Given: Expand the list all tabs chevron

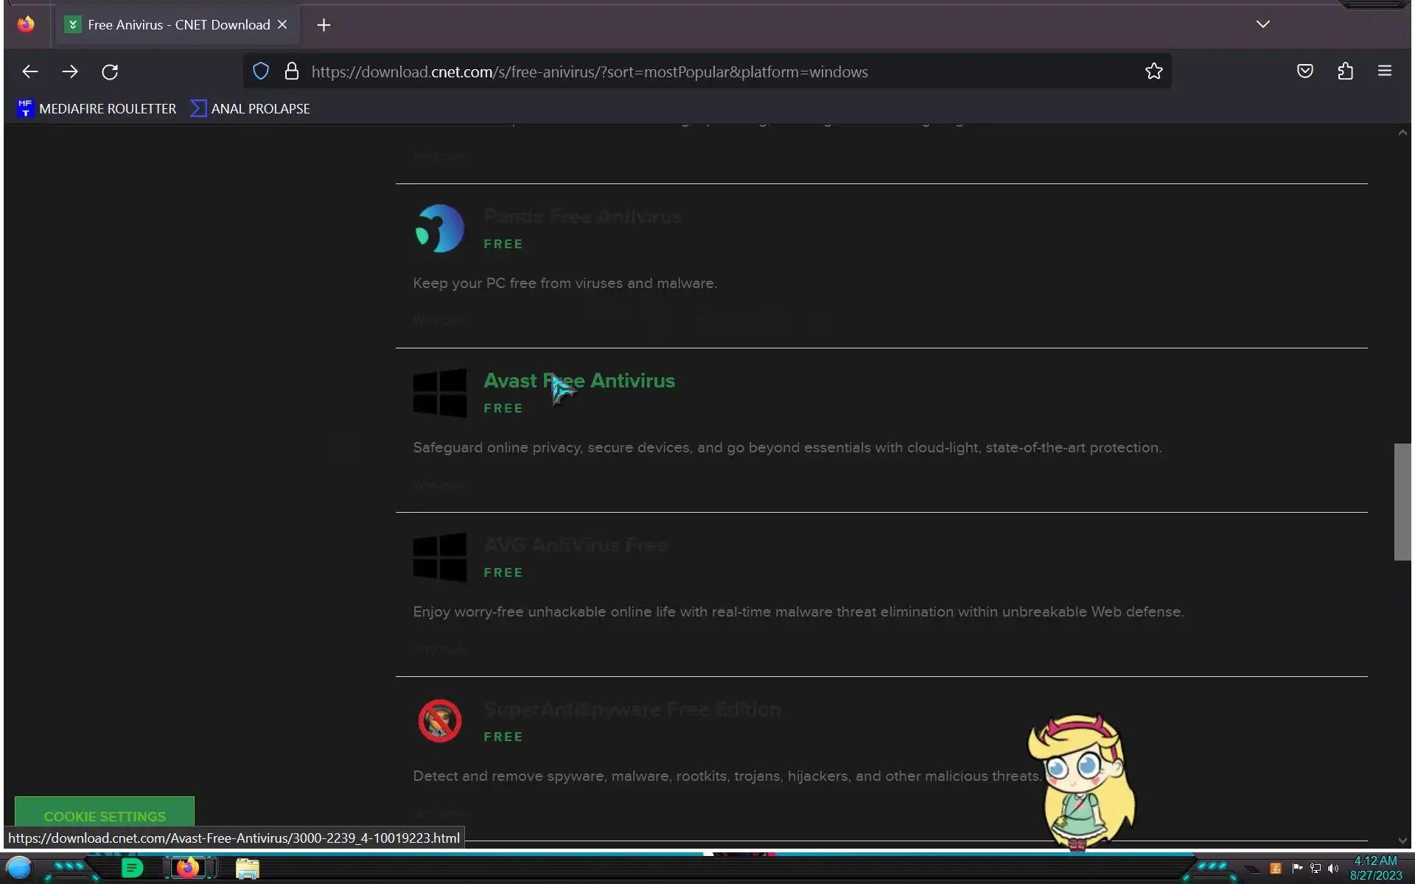Looking at the screenshot, I should pos(1262,24).
